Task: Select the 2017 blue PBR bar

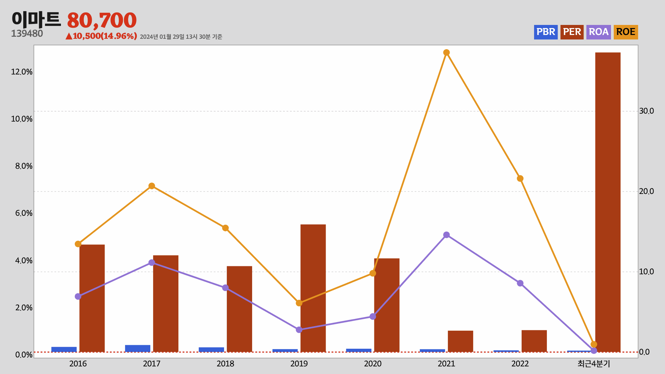Action: (138, 349)
